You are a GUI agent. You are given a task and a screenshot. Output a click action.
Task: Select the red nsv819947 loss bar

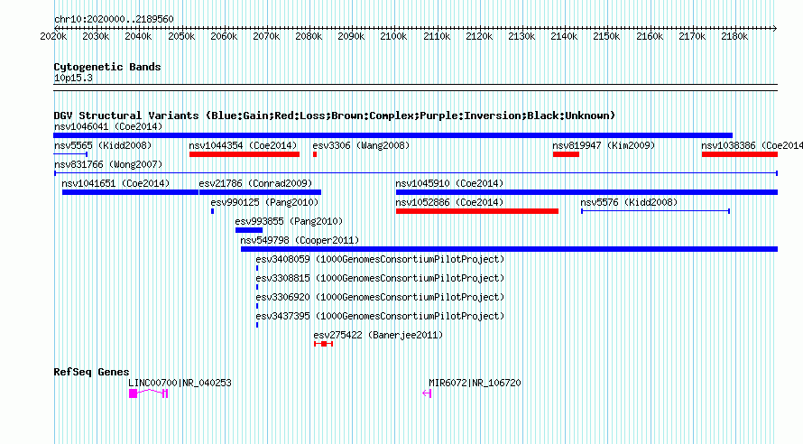[x=566, y=154]
